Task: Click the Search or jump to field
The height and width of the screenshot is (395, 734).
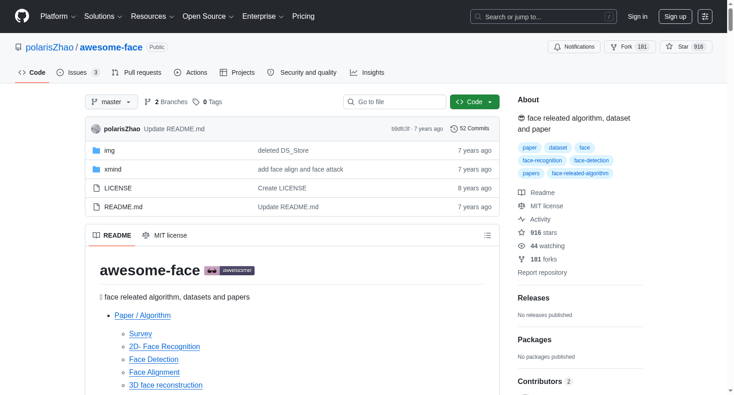Action: (544, 17)
